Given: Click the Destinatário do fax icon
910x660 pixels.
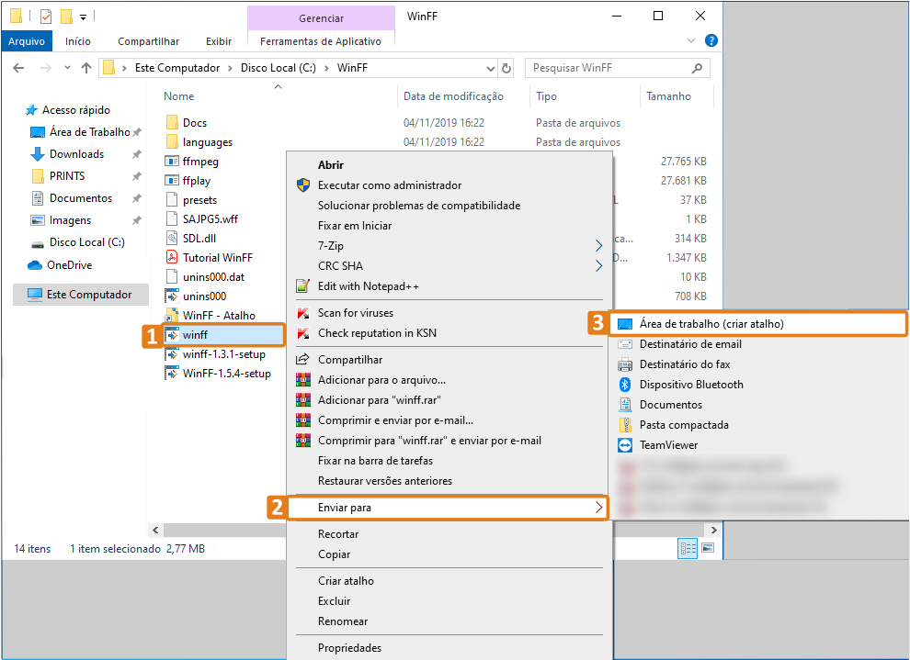Looking at the screenshot, I should tap(625, 364).
